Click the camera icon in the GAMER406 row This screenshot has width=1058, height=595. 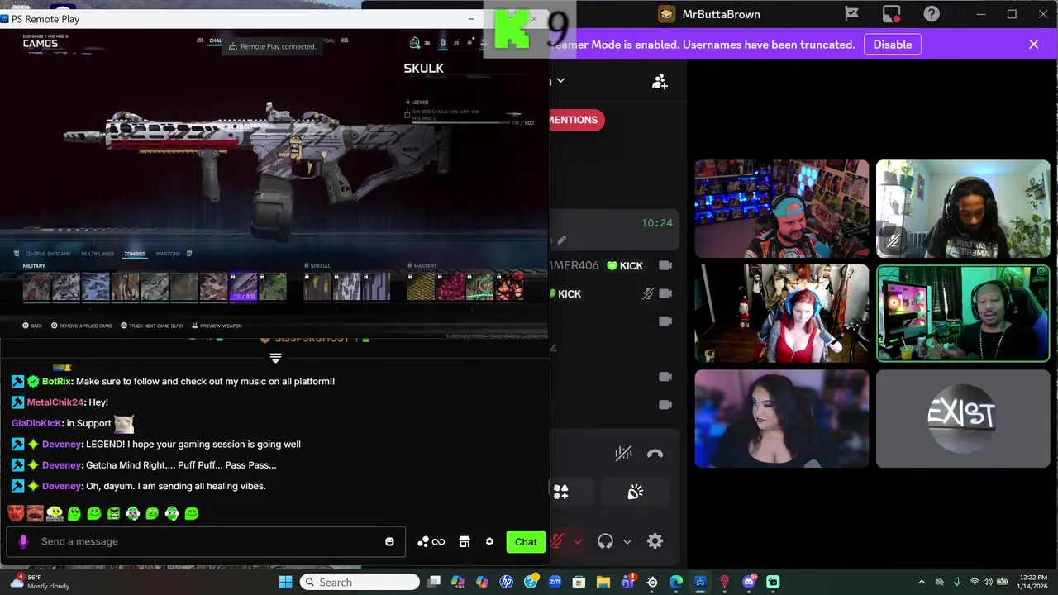[x=665, y=265]
